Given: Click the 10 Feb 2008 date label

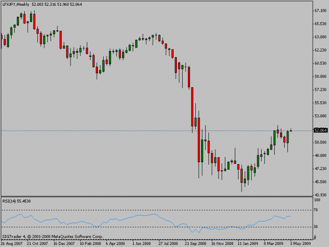Looking at the screenshot, I should click(x=90, y=244).
